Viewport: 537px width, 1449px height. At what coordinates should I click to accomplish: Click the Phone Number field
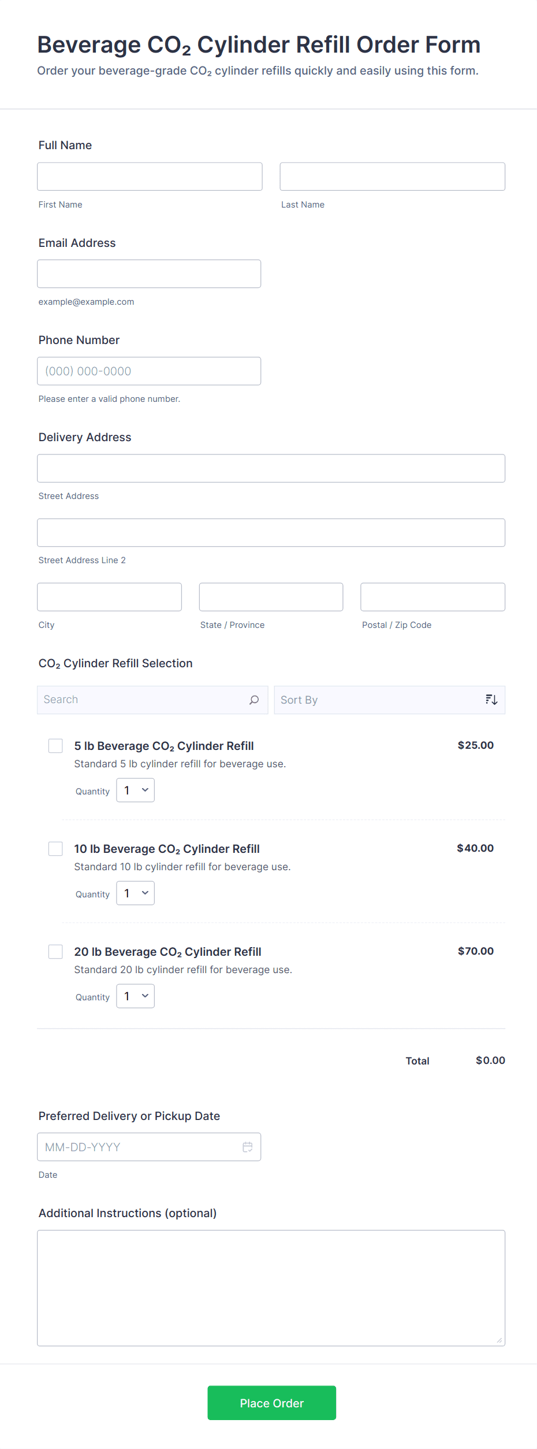click(x=149, y=371)
